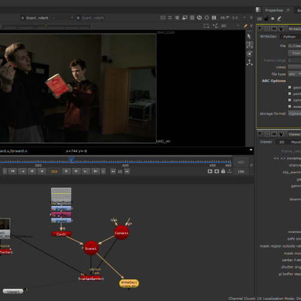Select the arrow pointer tool in viewer toolbar

click(249, 36)
